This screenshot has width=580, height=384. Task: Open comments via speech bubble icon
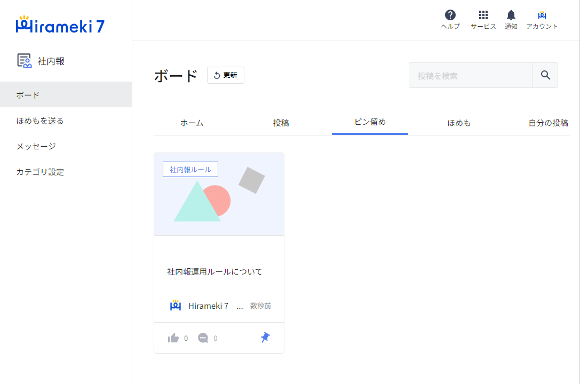coord(203,338)
